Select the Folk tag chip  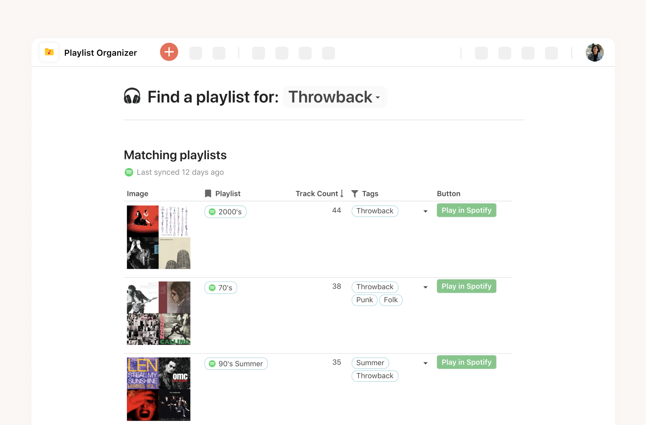pos(391,300)
